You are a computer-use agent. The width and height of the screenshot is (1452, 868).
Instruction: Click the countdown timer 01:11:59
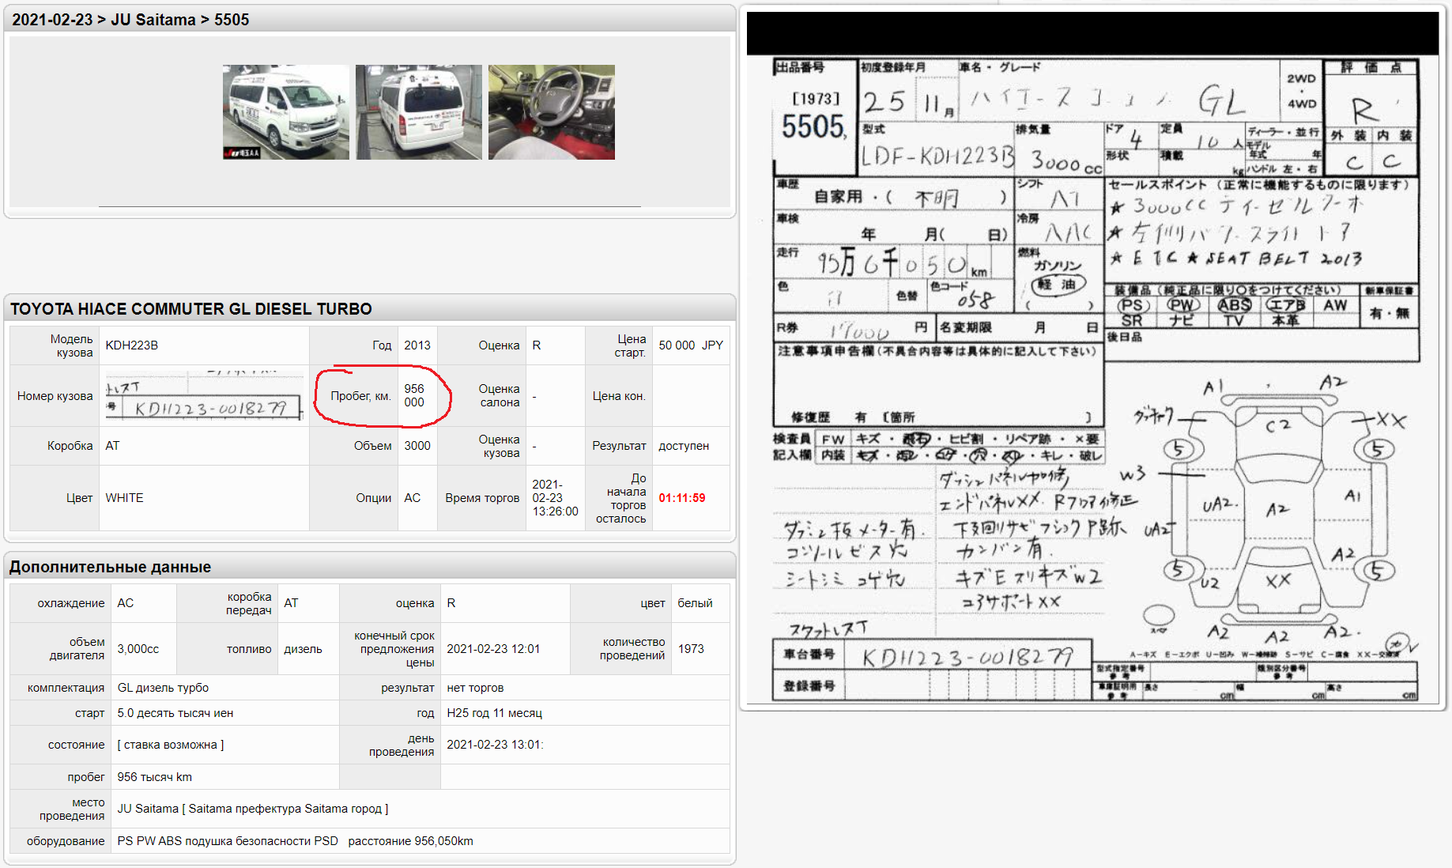click(x=682, y=498)
